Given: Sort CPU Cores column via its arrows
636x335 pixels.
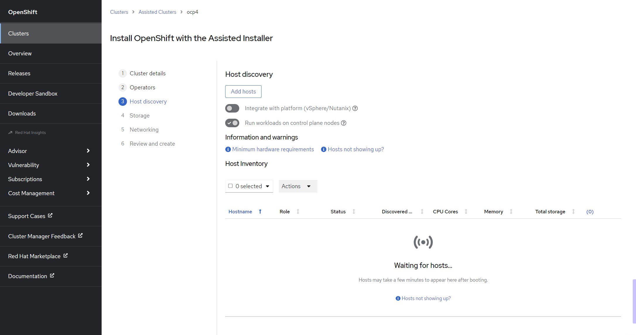Looking at the screenshot, I should coord(466,212).
